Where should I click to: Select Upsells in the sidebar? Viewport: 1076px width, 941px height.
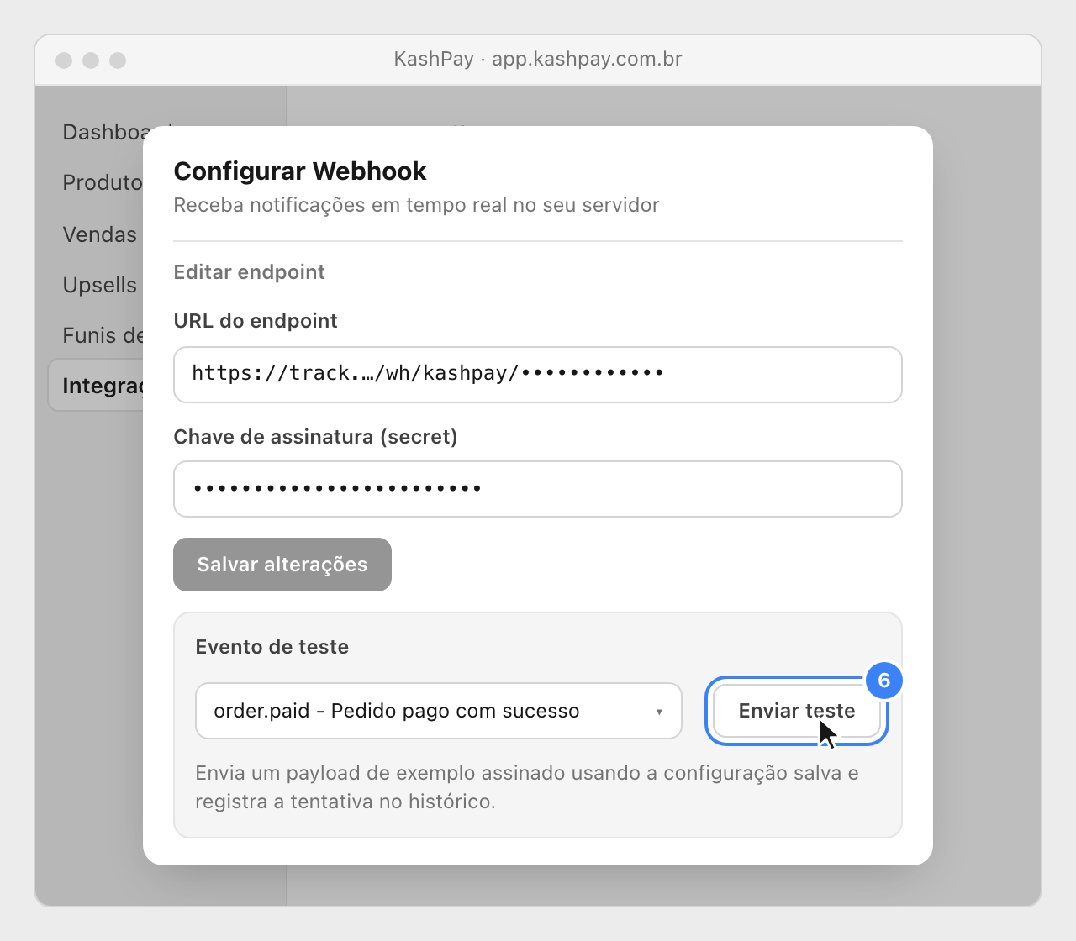coord(99,285)
